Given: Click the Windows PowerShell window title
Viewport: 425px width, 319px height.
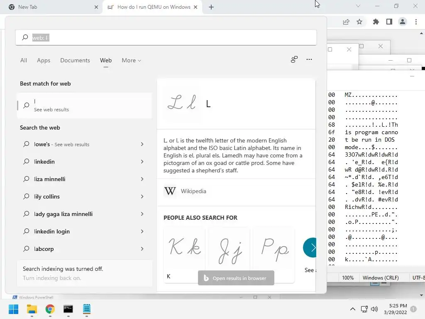Looking at the screenshot, I should [x=36, y=297].
